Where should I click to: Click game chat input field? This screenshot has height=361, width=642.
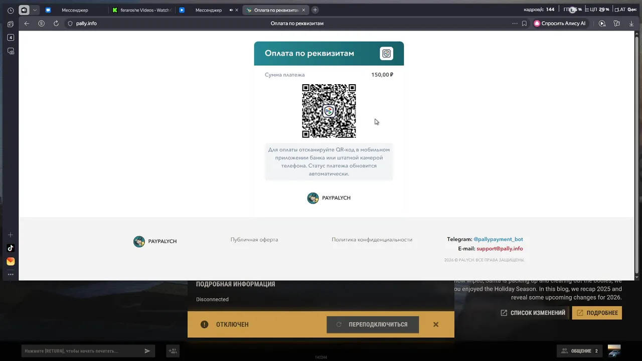click(80, 351)
